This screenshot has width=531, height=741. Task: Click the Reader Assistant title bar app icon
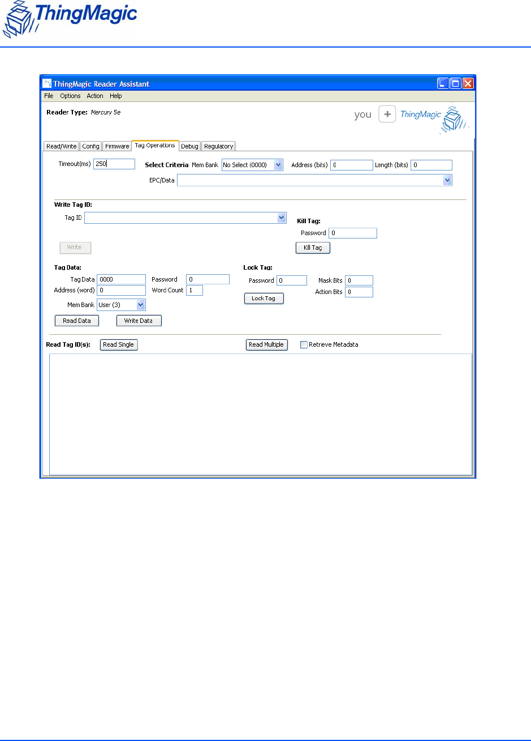pos(48,83)
